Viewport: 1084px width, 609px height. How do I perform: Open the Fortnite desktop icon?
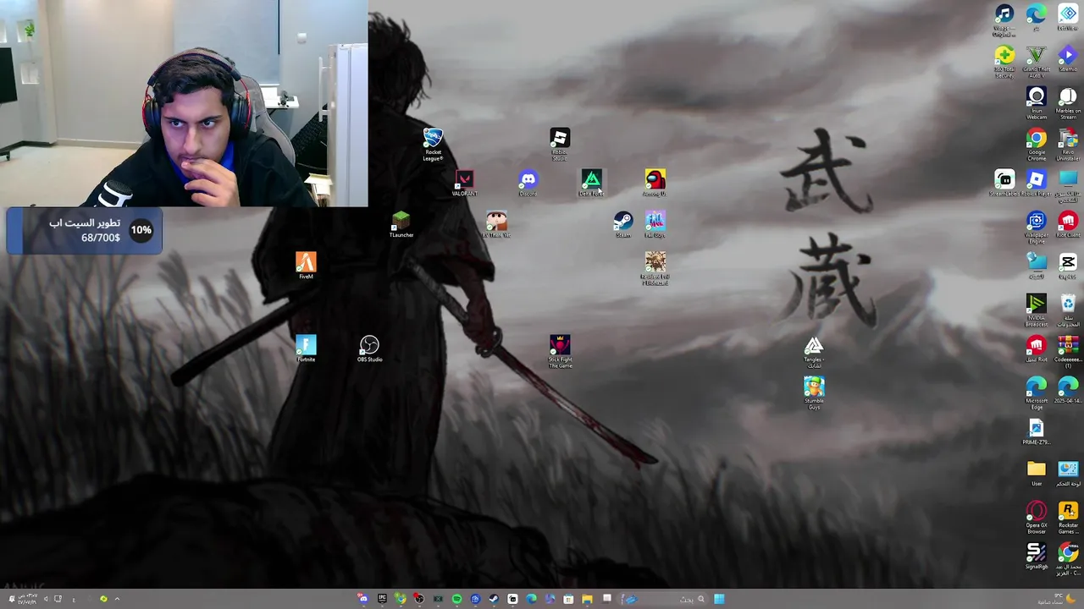[x=306, y=348]
